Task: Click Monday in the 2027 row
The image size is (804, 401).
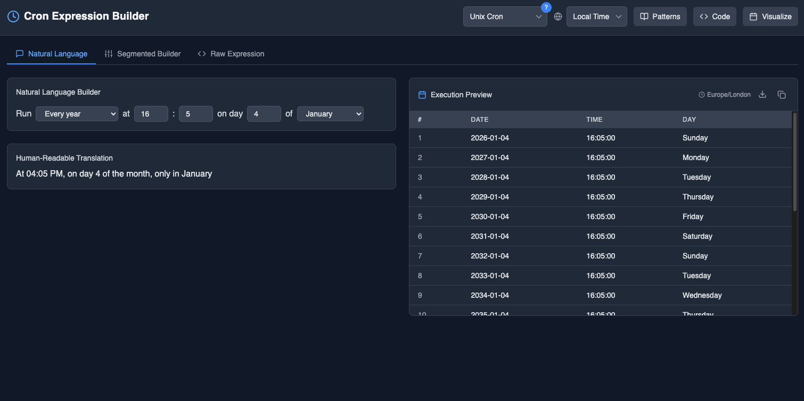Action: pos(696,157)
